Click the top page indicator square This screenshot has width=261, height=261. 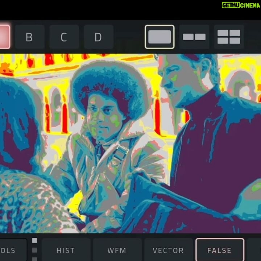(34, 240)
